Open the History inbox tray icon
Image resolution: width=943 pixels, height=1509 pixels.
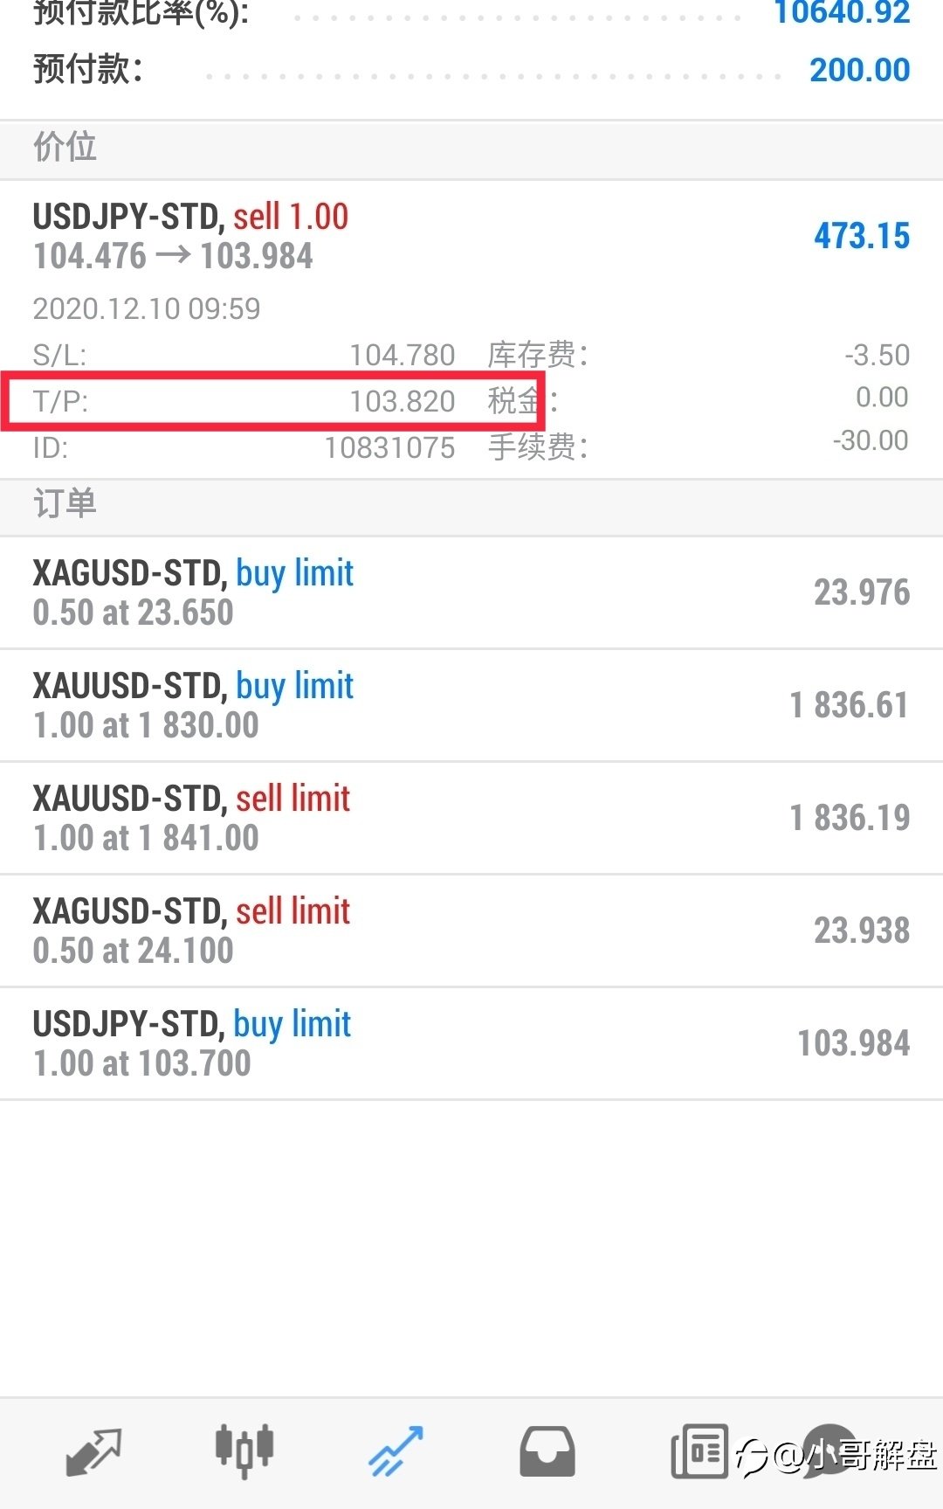pyautogui.click(x=547, y=1451)
